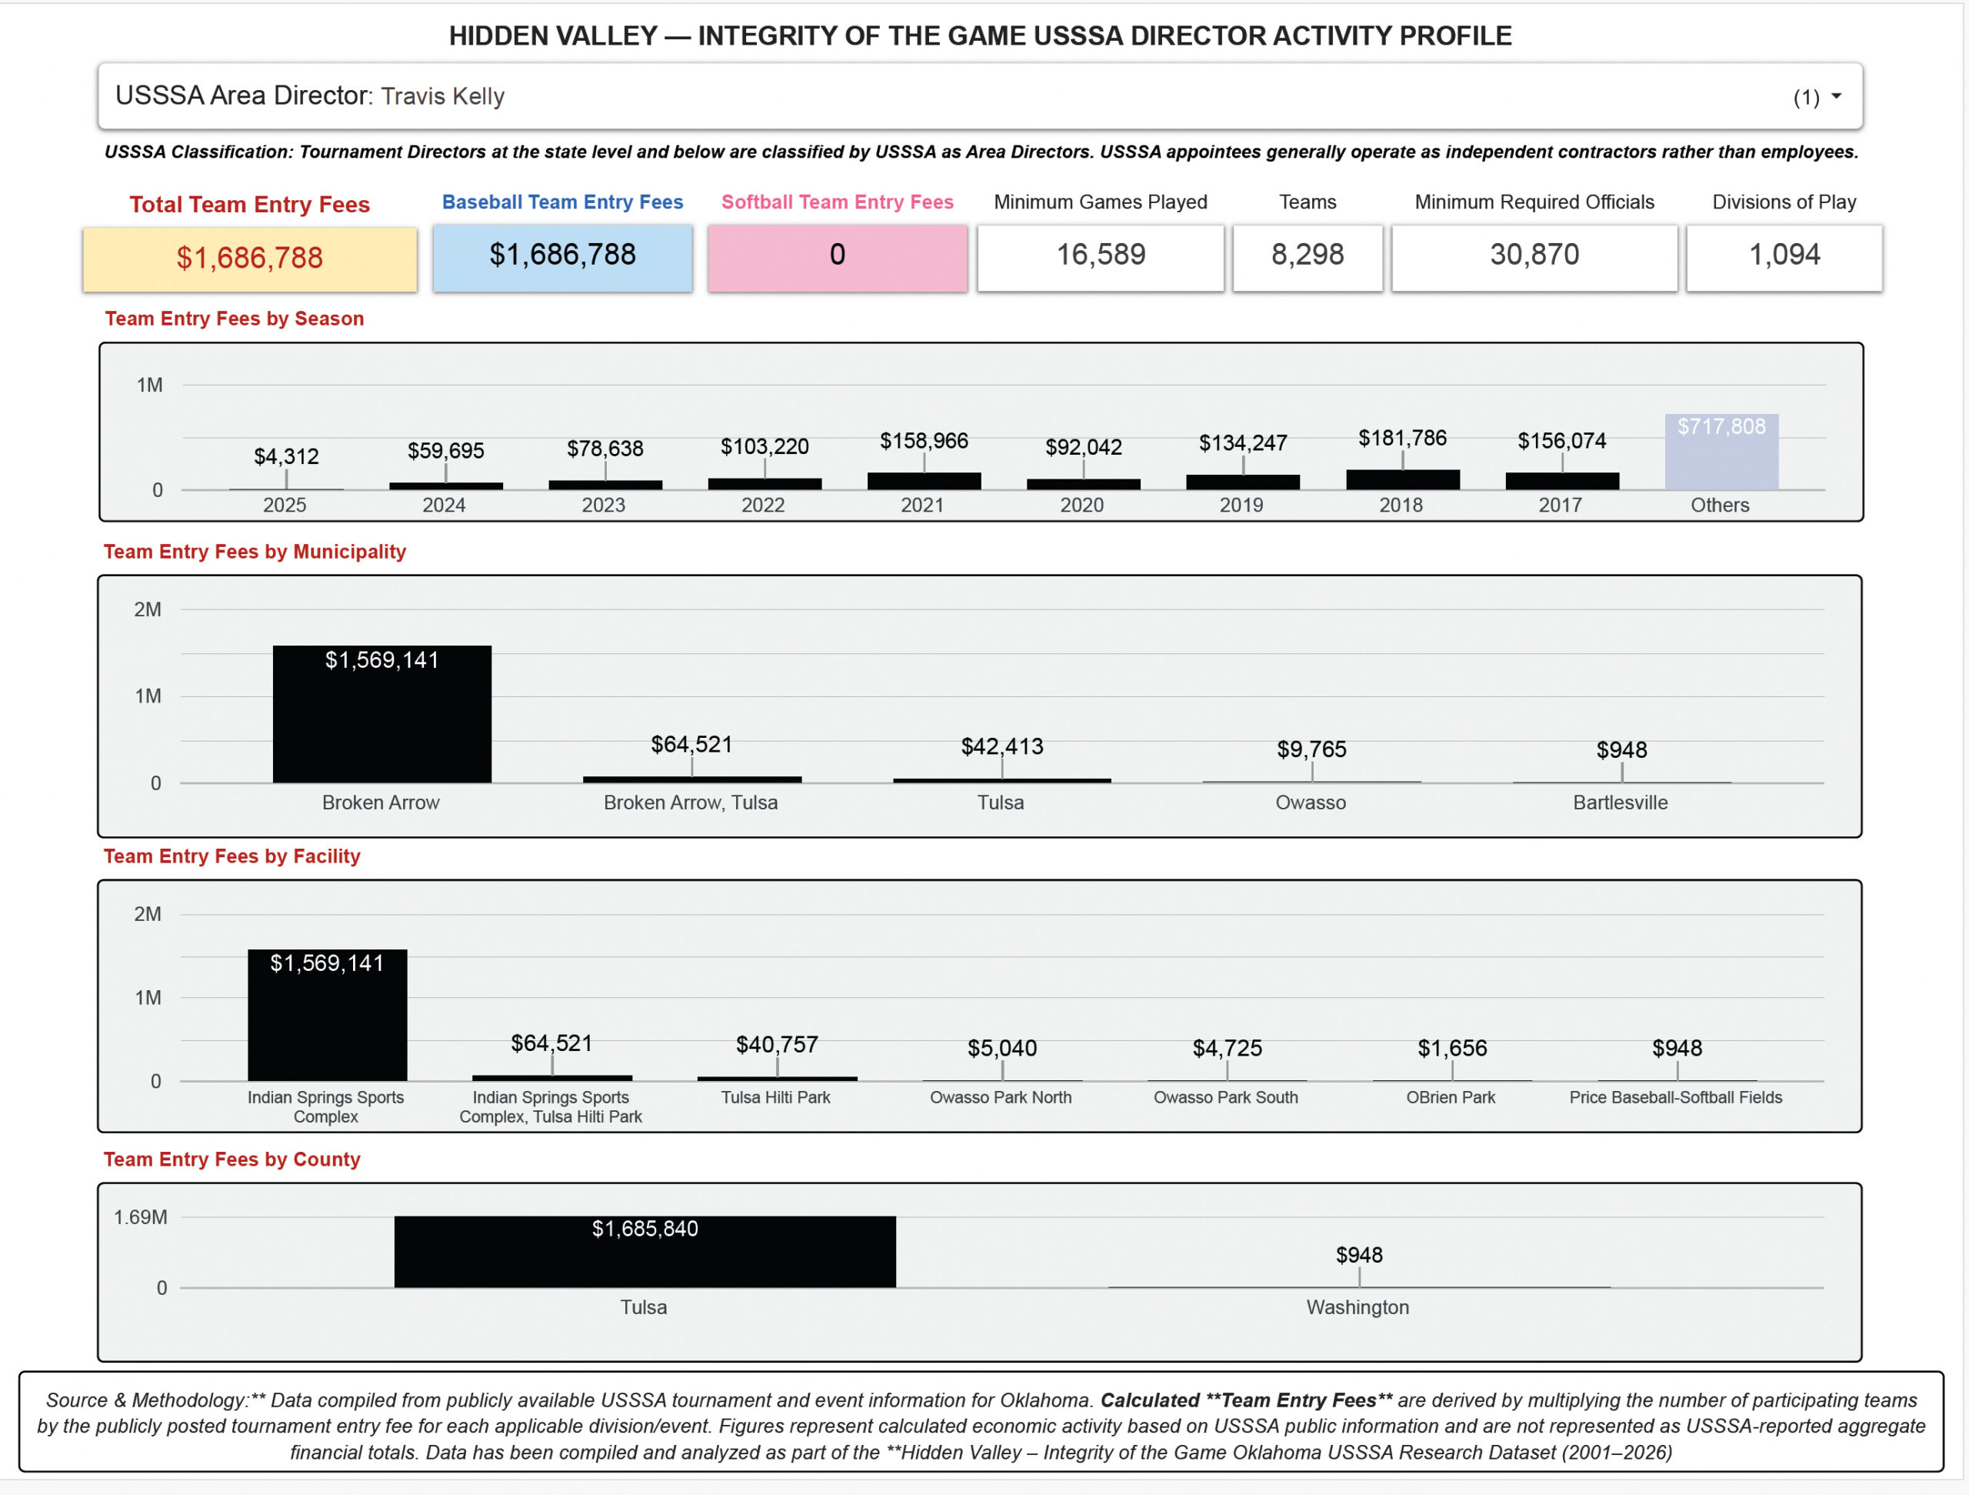1969x1495 pixels.
Task: Click the $9,765 data label for Owasso
Action: (x=1312, y=749)
